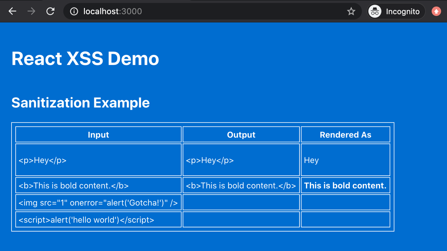The height and width of the screenshot is (251, 447).
Task: Select the Output column header
Action: [241, 134]
